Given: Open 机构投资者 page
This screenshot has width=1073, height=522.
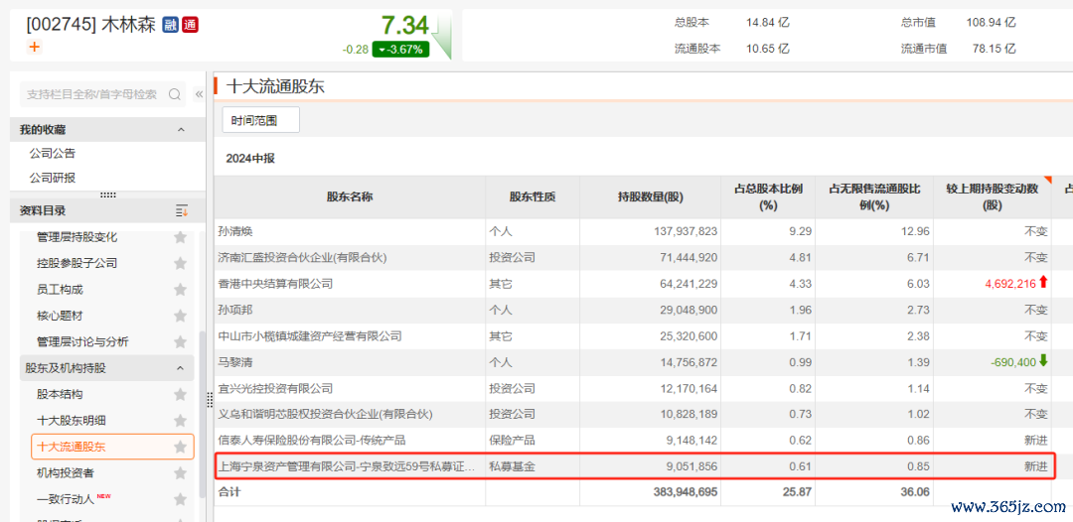Looking at the screenshot, I should [66, 472].
